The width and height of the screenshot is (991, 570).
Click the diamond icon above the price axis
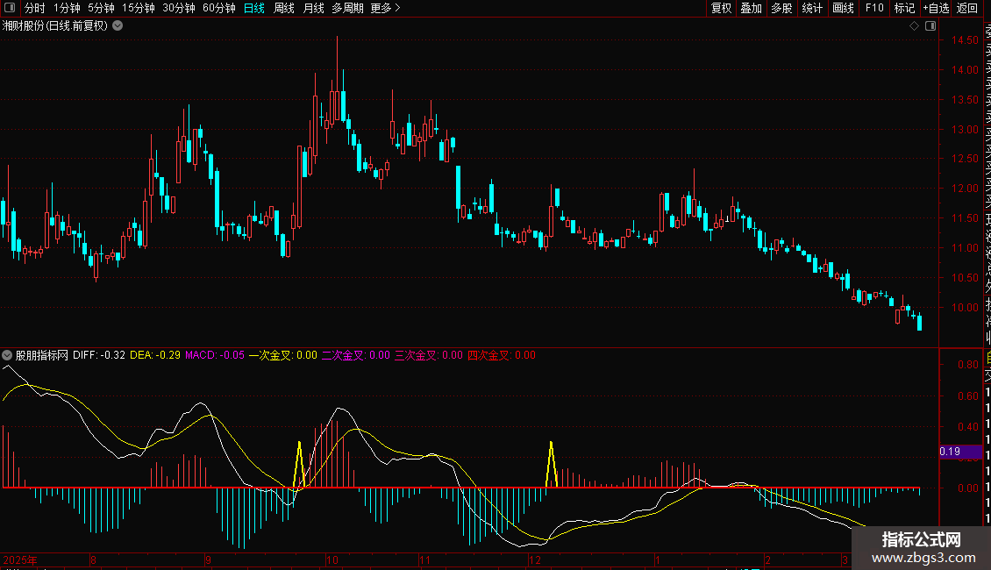(x=914, y=26)
